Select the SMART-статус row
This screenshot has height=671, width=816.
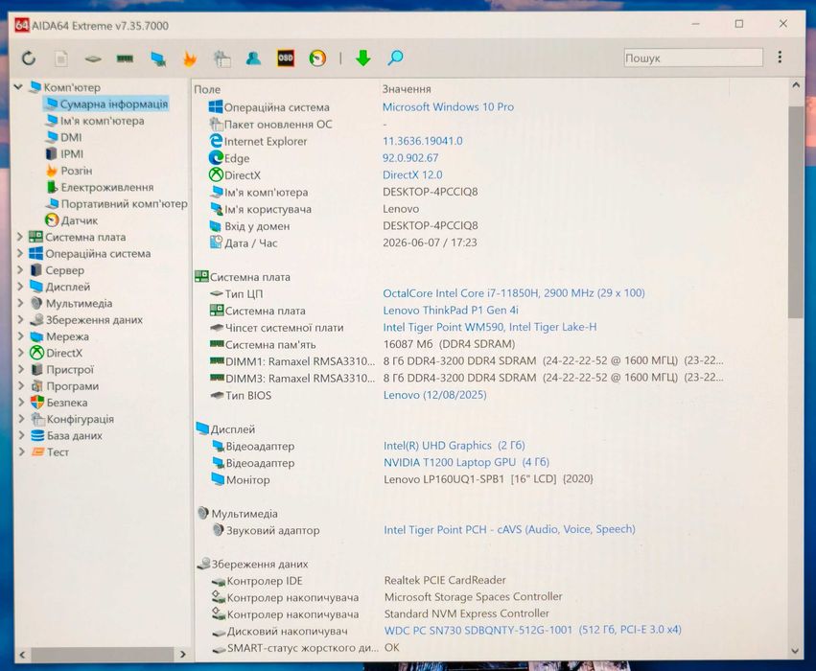tap(306, 648)
